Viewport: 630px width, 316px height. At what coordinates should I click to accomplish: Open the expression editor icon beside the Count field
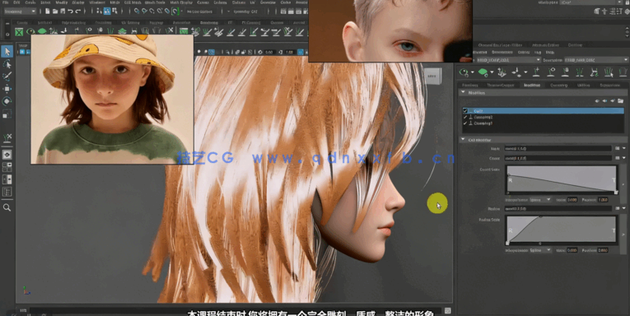pos(618,158)
